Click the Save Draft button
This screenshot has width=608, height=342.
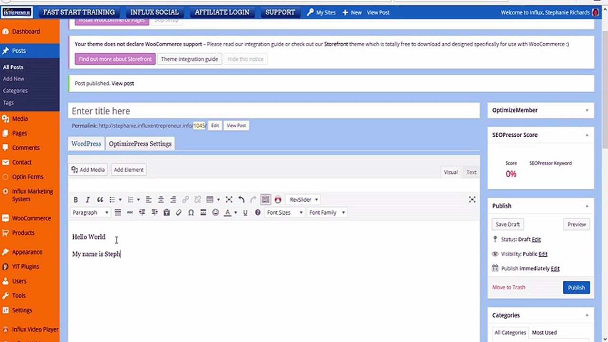pos(508,224)
